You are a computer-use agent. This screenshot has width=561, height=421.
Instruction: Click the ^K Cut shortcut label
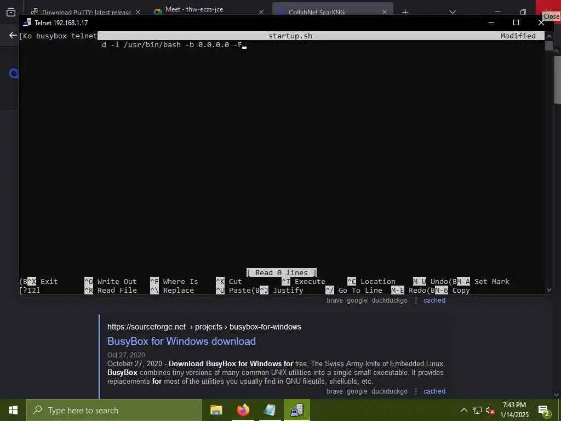[x=229, y=281]
